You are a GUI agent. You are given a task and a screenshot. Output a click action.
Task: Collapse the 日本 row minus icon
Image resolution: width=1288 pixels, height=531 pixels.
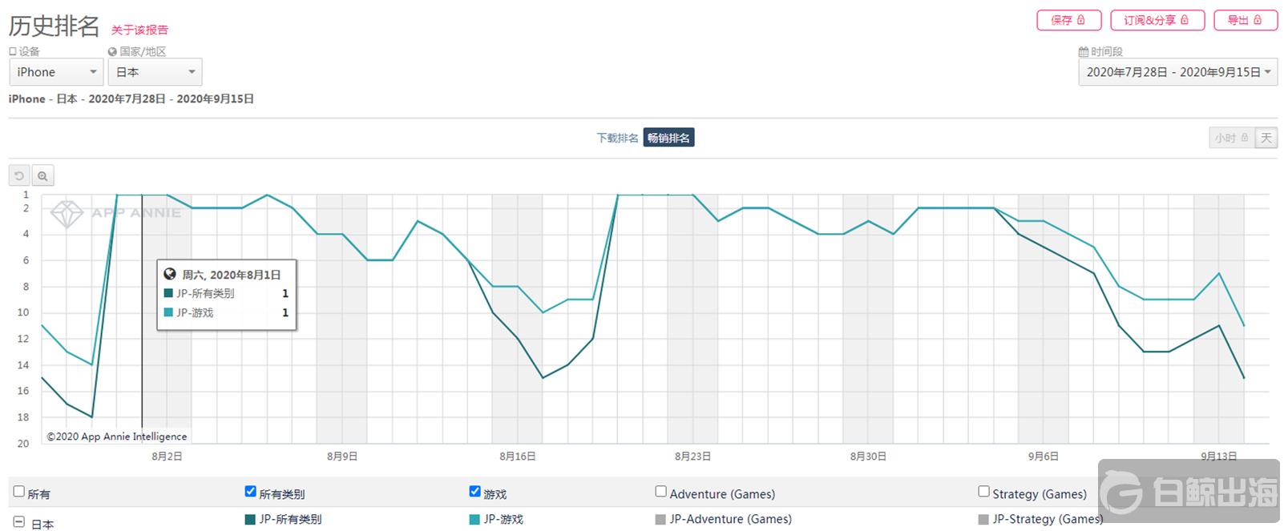coord(19,522)
